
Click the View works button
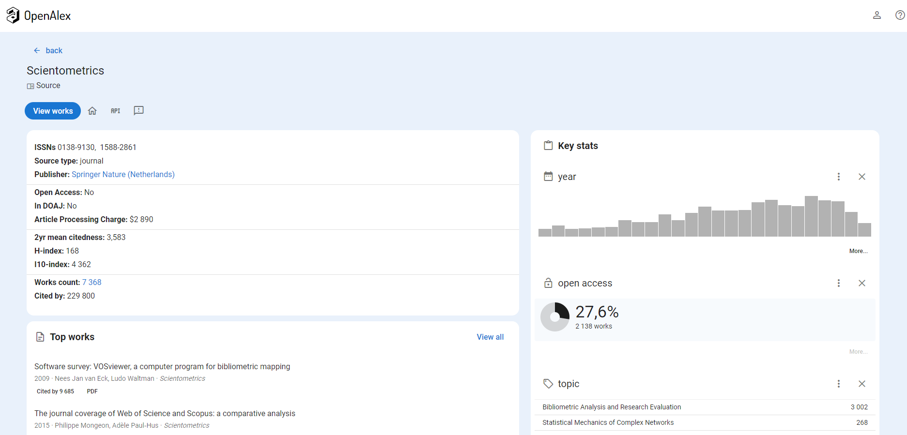tap(53, 111)
